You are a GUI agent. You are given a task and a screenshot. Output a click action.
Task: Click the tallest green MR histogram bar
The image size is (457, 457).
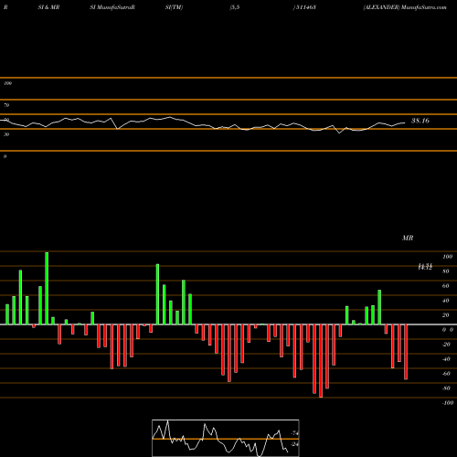click(x=47, y=288)
